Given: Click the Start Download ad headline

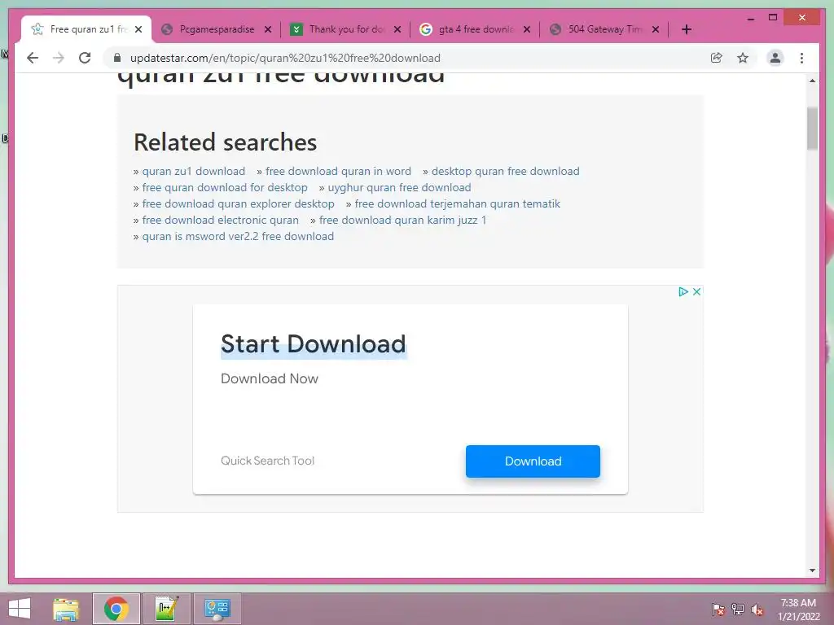Looking at the screenshot, I should (x=314, y=344).
